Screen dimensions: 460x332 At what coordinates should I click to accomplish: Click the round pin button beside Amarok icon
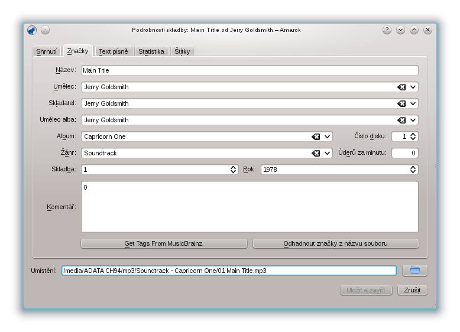coord(45,30)
